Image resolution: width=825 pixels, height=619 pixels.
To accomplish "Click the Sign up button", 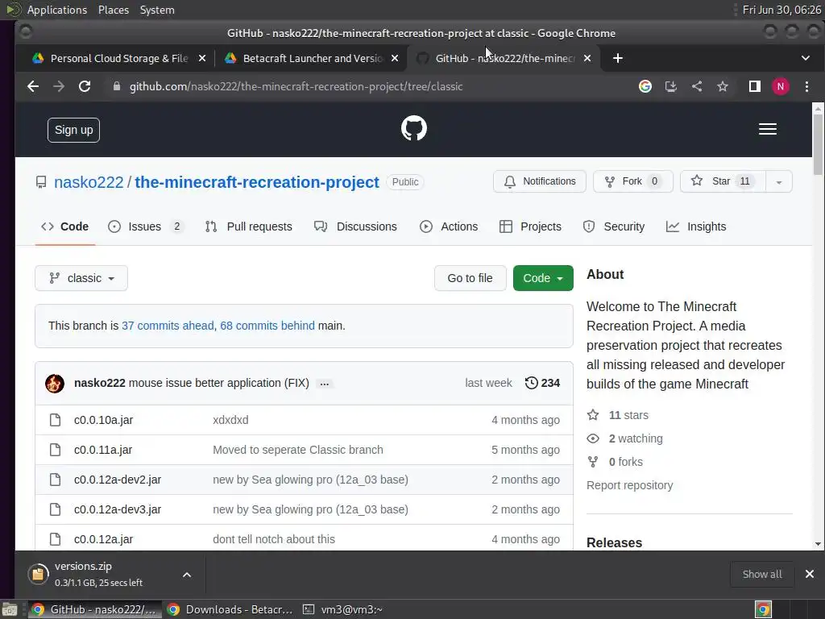I will click(73, 130).
